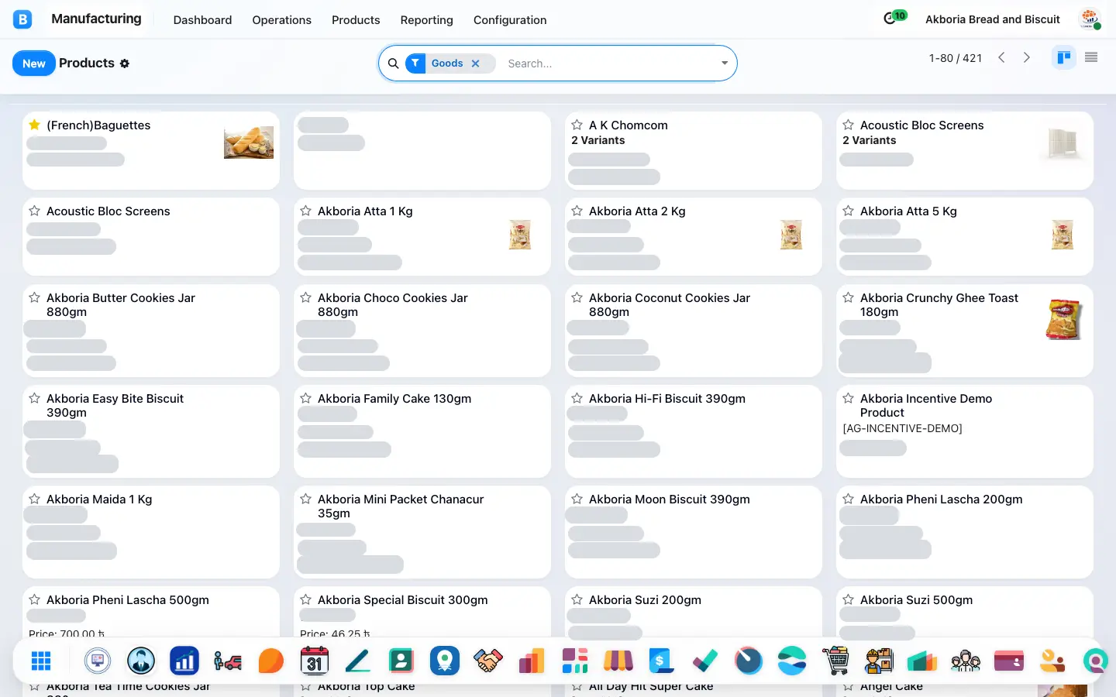Click the magnifier search icon
Screen dimensions: 1116x697
click(393, 64)
